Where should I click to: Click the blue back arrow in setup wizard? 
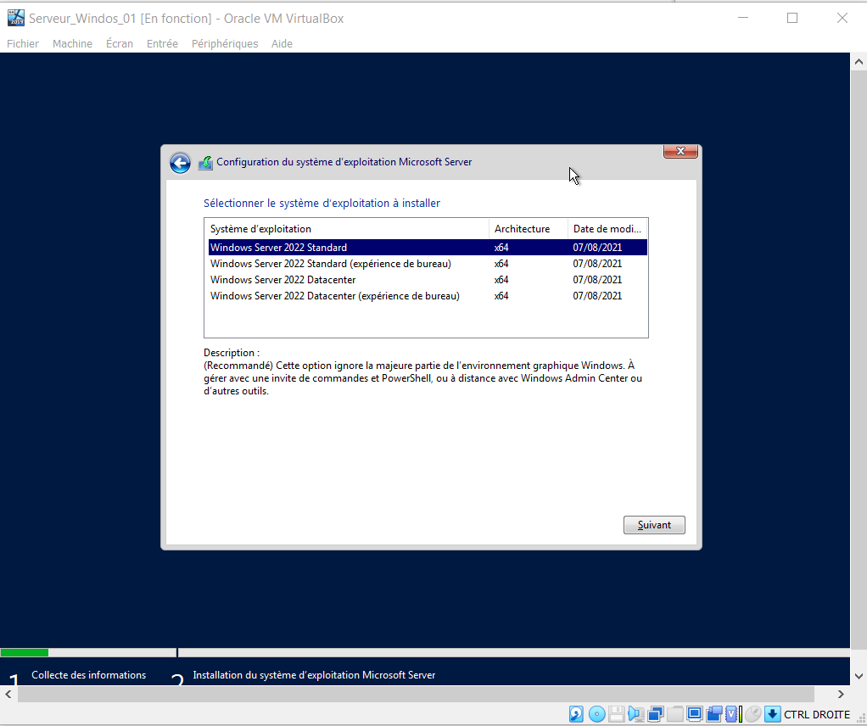[x=180, y=163]
